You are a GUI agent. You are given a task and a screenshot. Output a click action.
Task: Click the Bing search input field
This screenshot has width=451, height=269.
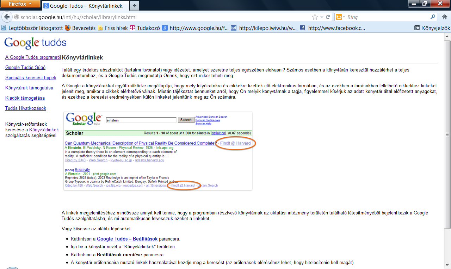388,17
